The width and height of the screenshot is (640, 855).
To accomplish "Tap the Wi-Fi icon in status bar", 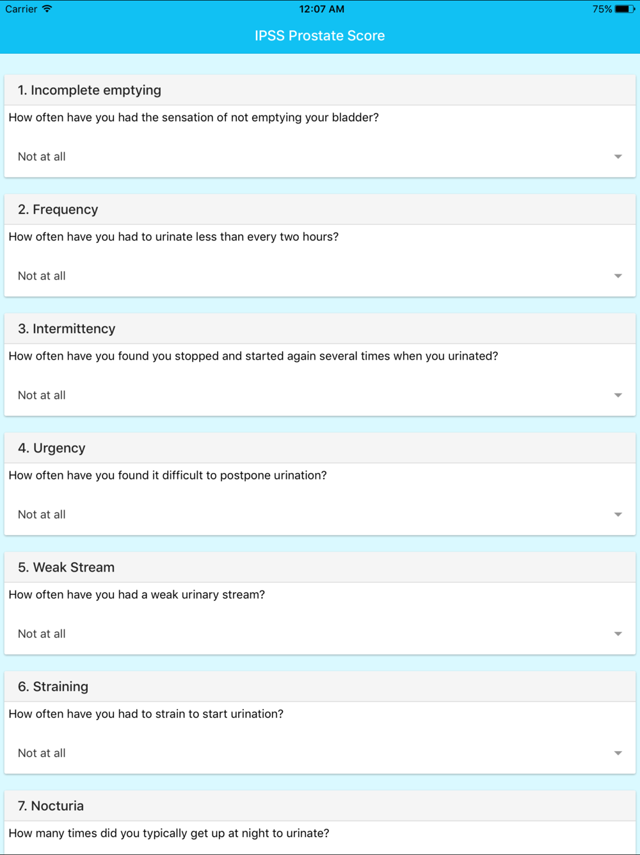I will (47, 9).
